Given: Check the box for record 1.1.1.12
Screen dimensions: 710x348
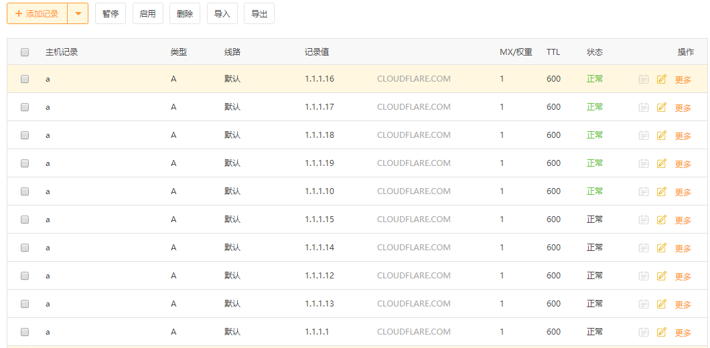Looking at the screenshot, I should pos(25,276).
